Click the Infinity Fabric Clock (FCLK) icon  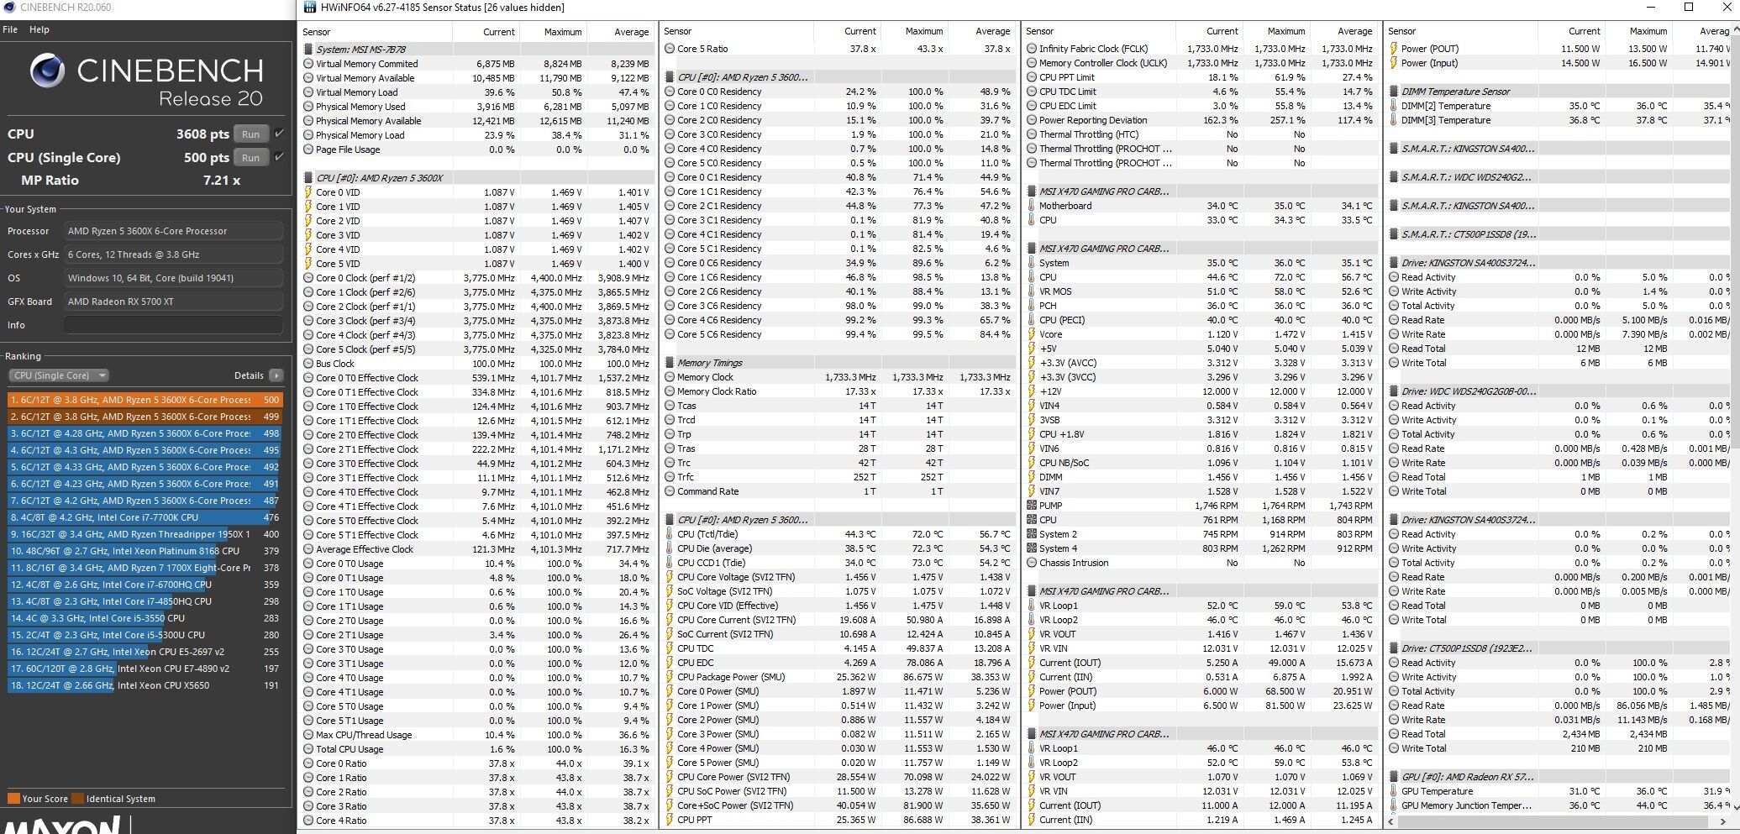pos(1032,49)
